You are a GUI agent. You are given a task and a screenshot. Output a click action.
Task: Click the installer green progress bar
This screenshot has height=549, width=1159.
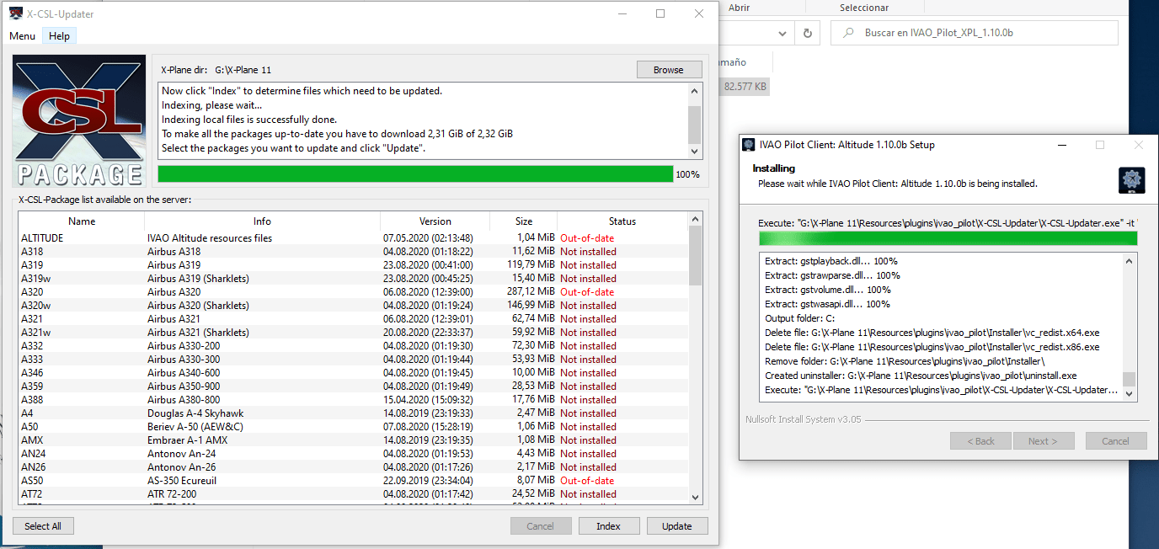pos(948,238)
